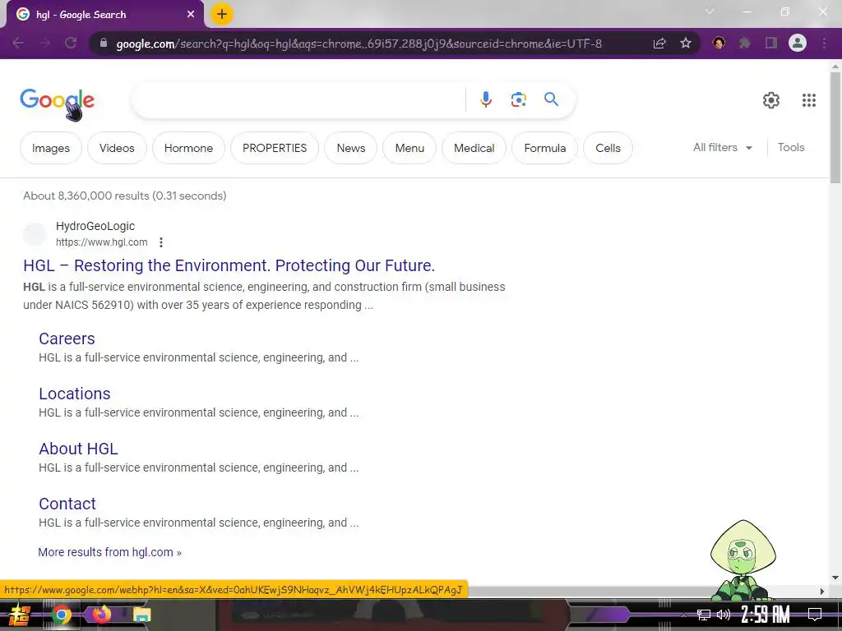Open the Windows Start menu

point(20,615)
